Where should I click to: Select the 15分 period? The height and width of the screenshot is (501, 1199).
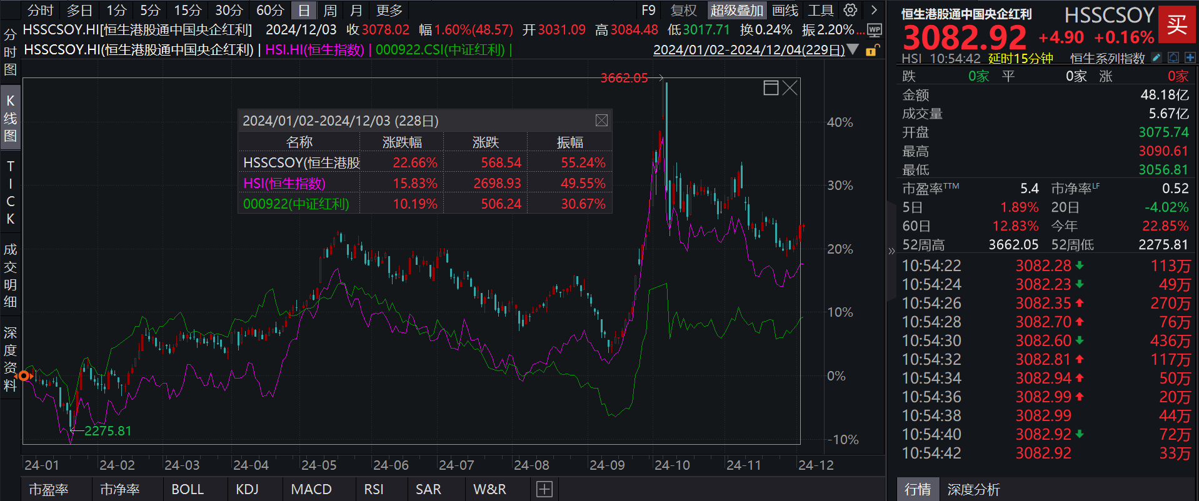188,10
